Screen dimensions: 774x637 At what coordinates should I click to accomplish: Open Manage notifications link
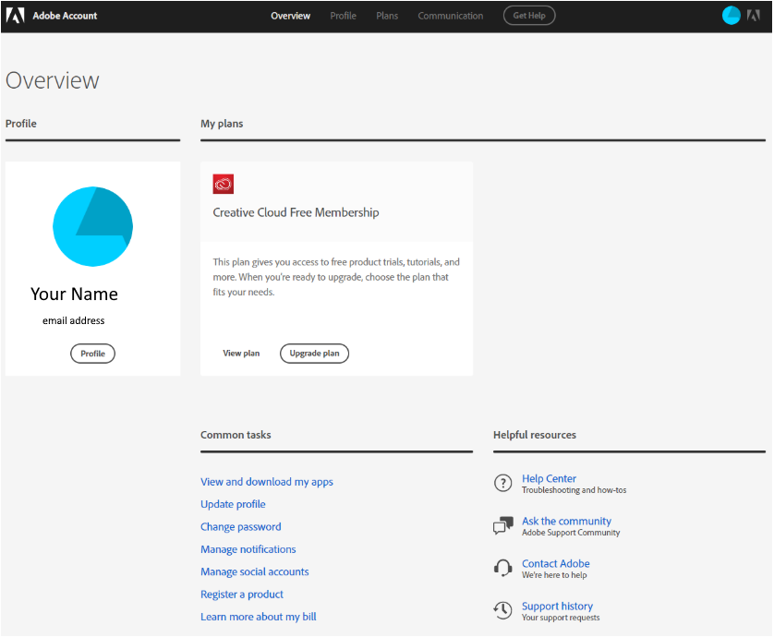coord(248,549)
